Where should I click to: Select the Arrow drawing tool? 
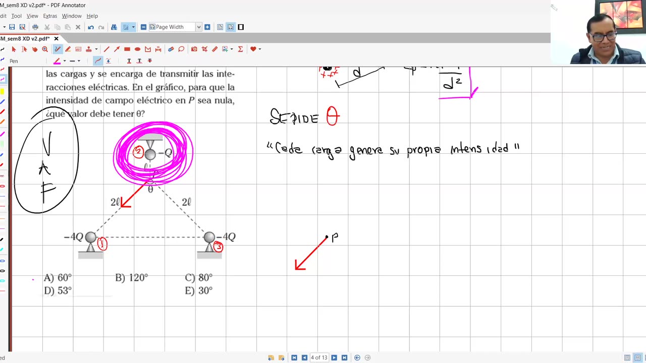[117, 49]
